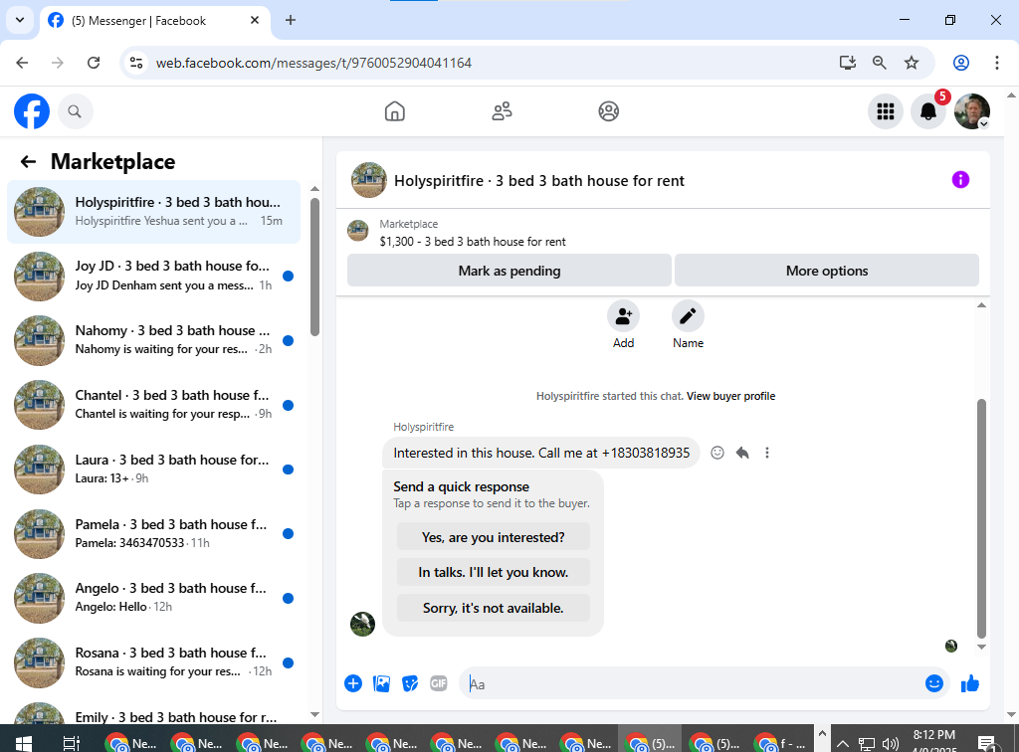Click the chat messages scrollbar
Viewport: 1019px width, 752px height.
(981, 518)
